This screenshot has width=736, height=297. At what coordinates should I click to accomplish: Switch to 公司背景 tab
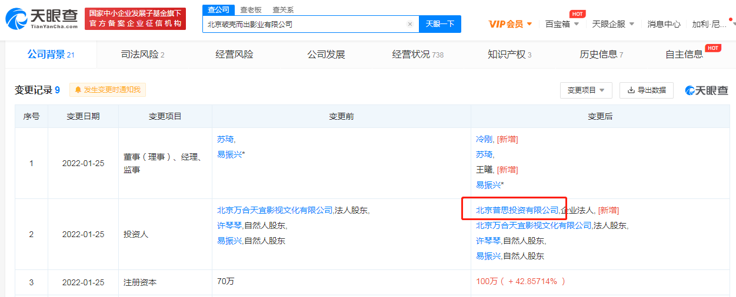tap(51, 55)
